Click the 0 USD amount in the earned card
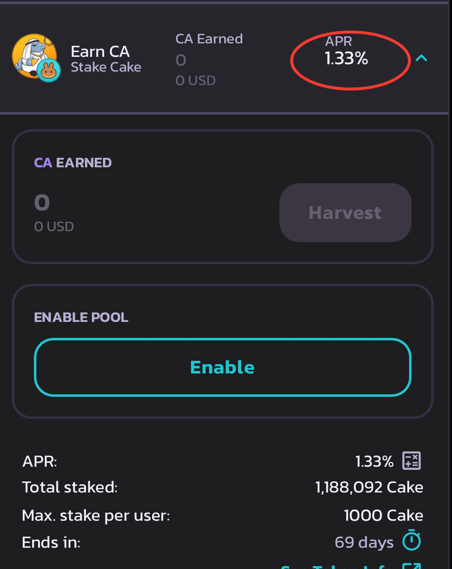The height and width of the screenshot is (569, 452). 54,227
